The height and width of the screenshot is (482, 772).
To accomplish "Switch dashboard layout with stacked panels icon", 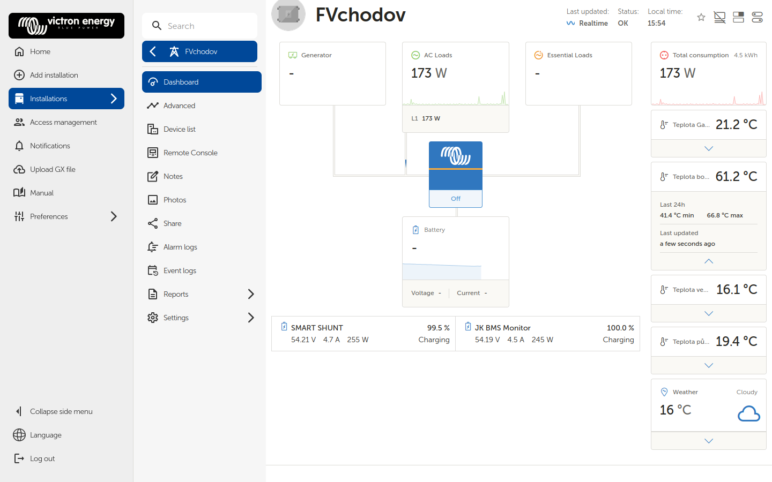I will 738,18.
